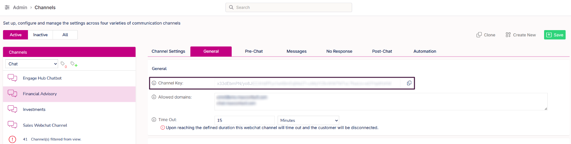The width and height of the screenshot is (571, 144).
Task: Click the filtered channels warning icon
Action: click(12, 139)
